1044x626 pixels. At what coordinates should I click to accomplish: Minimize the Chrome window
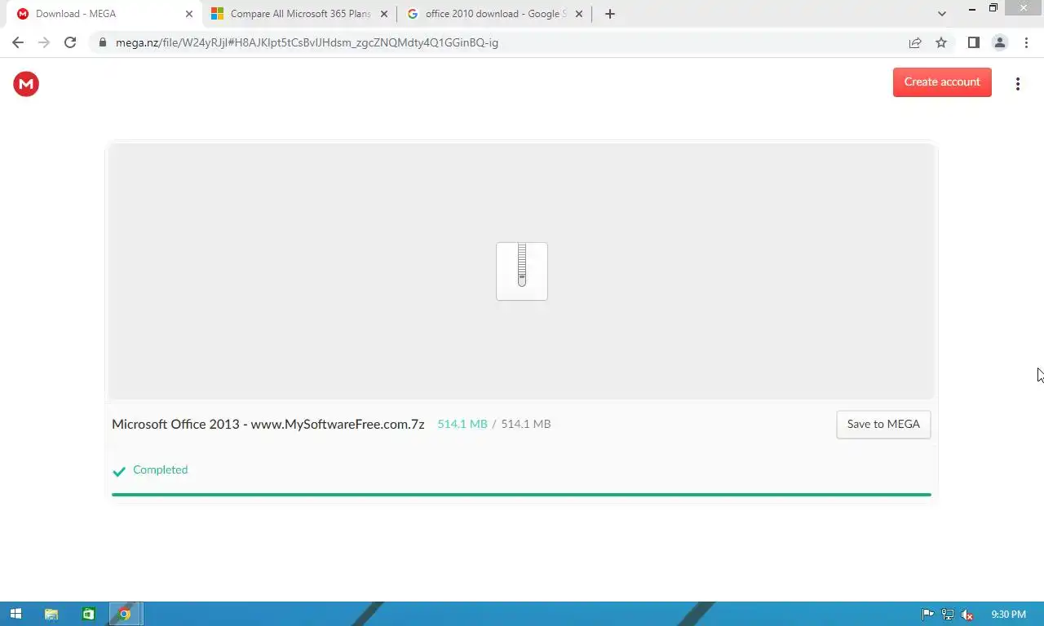coord(971,9)
